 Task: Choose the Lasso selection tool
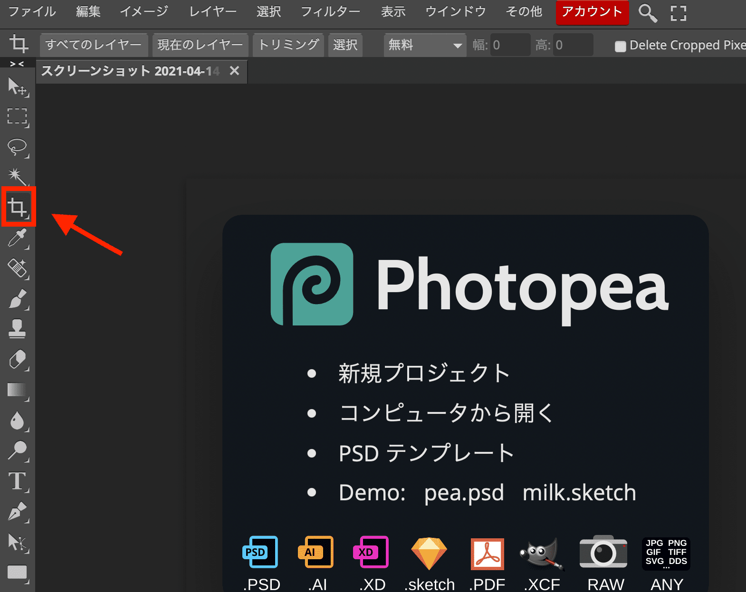click(x=18, y=147)
